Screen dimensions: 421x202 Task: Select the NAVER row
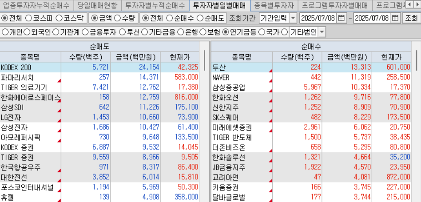311,77
